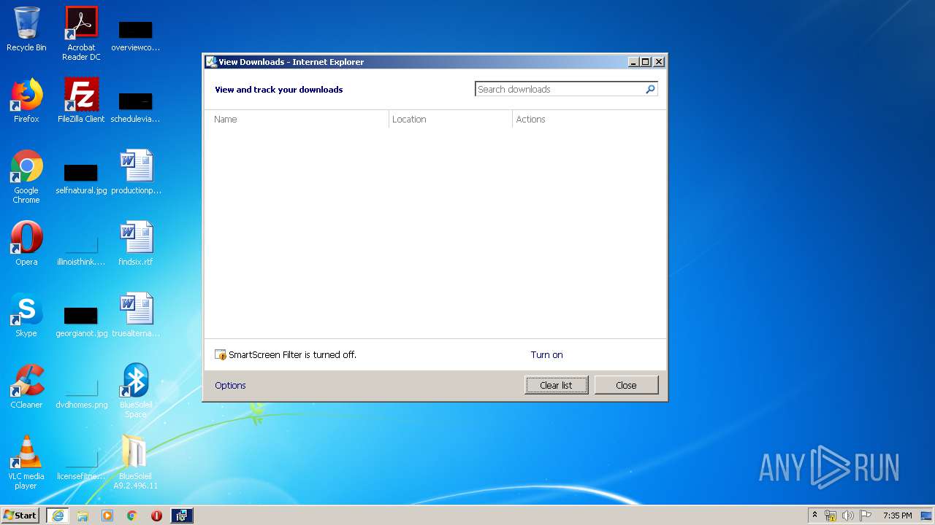
Task: Open download Options link
Action: coord(230,386)
